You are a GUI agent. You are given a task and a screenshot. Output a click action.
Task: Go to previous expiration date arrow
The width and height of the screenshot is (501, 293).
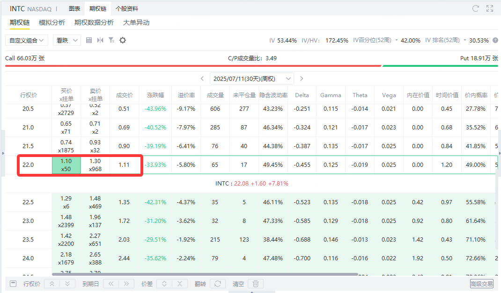tap(202, 79)
